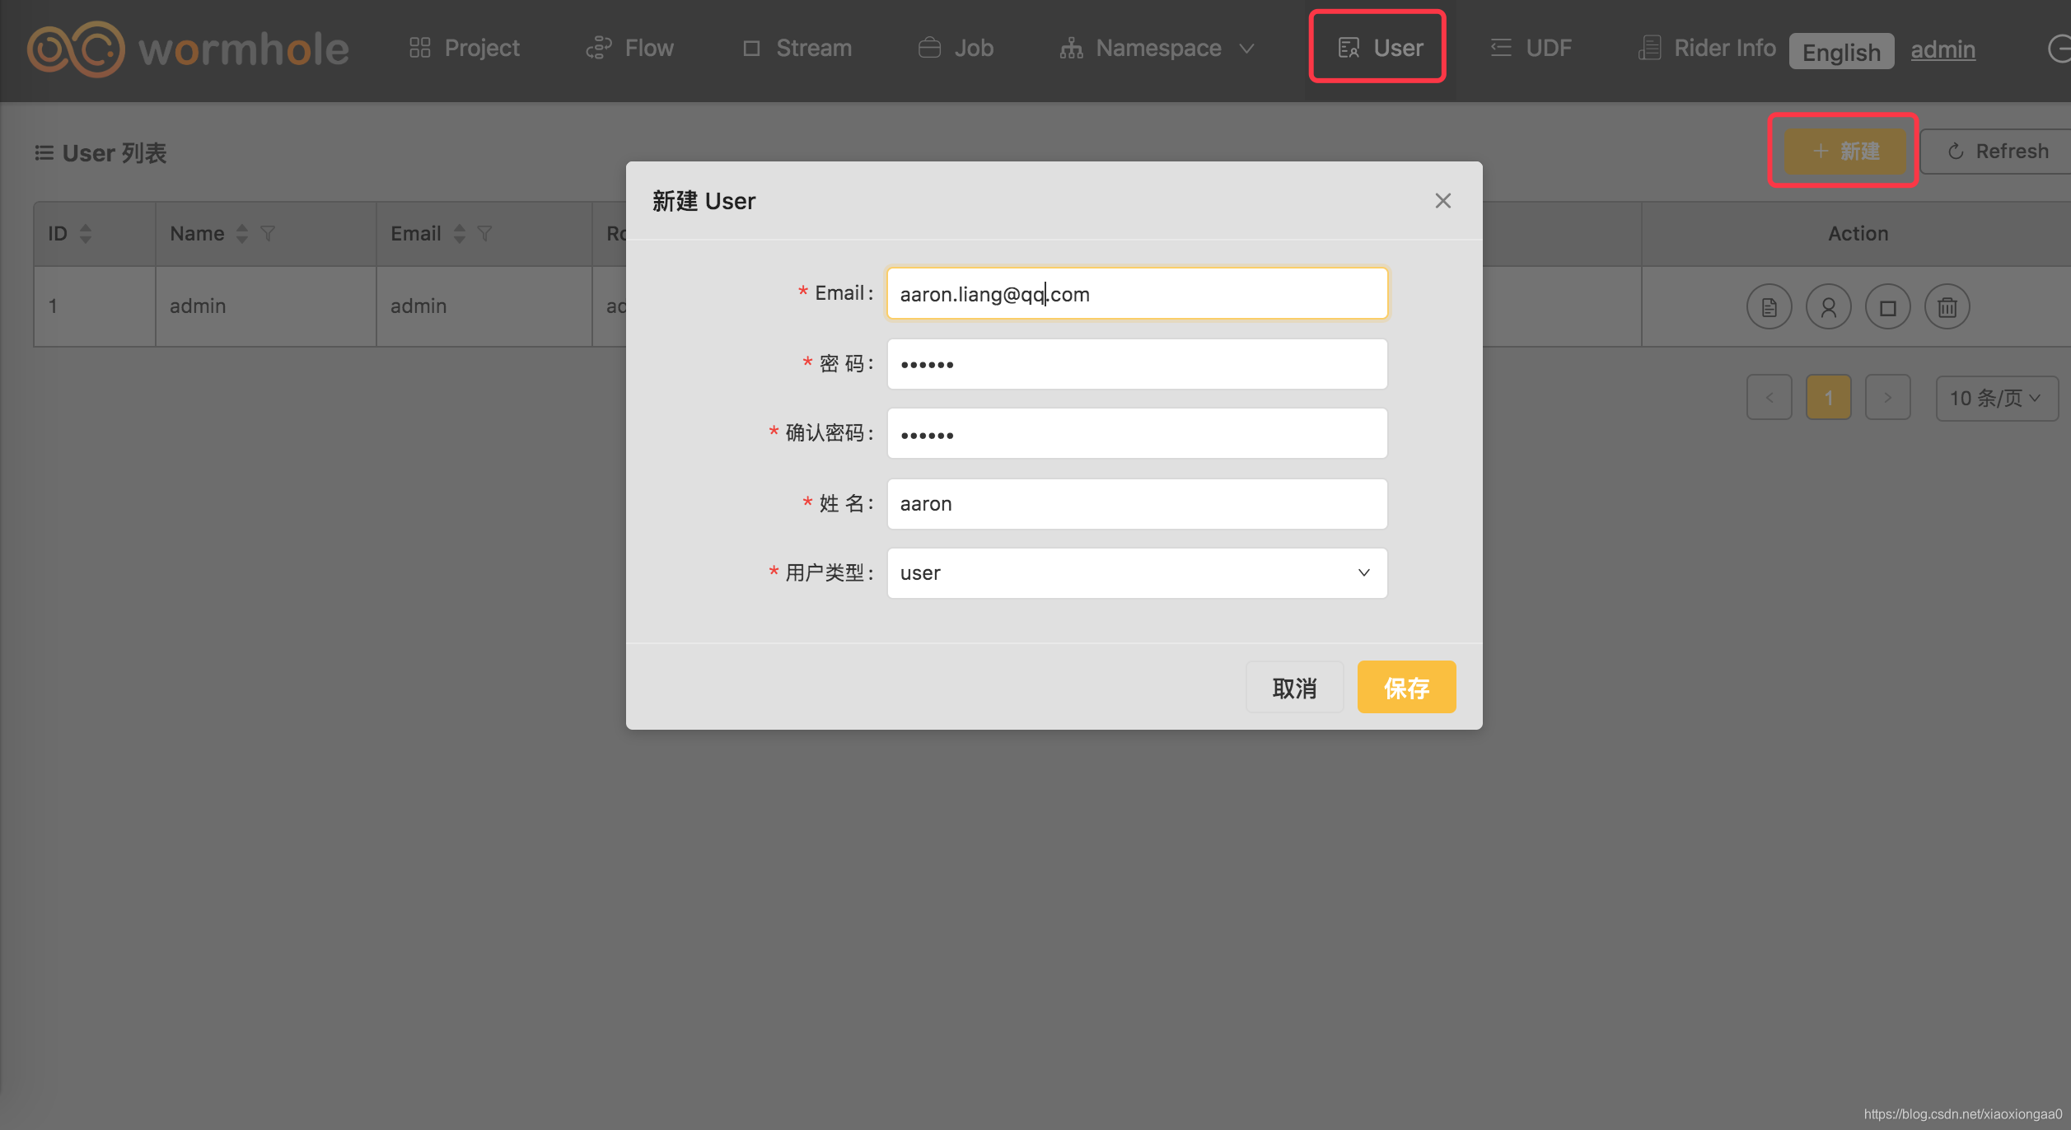Open the Flow menu item
Screen dimensions: 2071x1130
(x=630, y=49)
